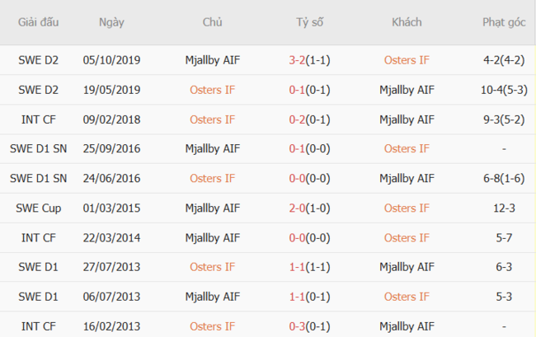Viewport: 536px width, 337px height.
Task: Click the Tỷ số column header
Action: click(x=310, y=22)
